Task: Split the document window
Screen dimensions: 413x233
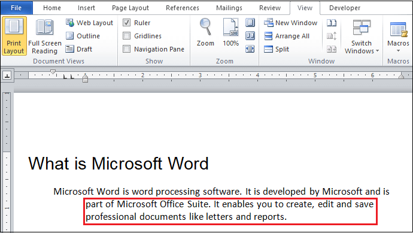Action: coord(277,49)
